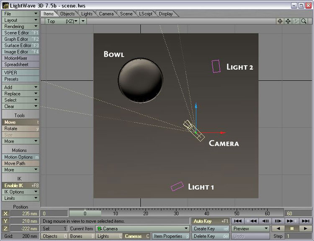Open the Top view type dropdown
The image size is (314, 241).
tap(62, 21)
